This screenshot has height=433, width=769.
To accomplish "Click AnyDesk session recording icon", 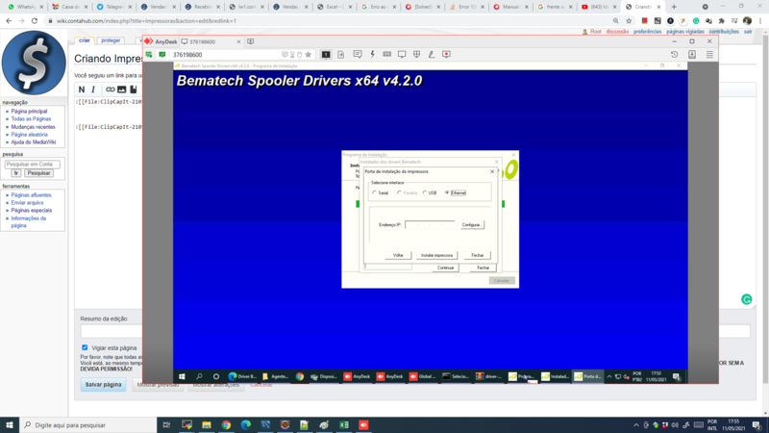I will (x=446, y=55).
